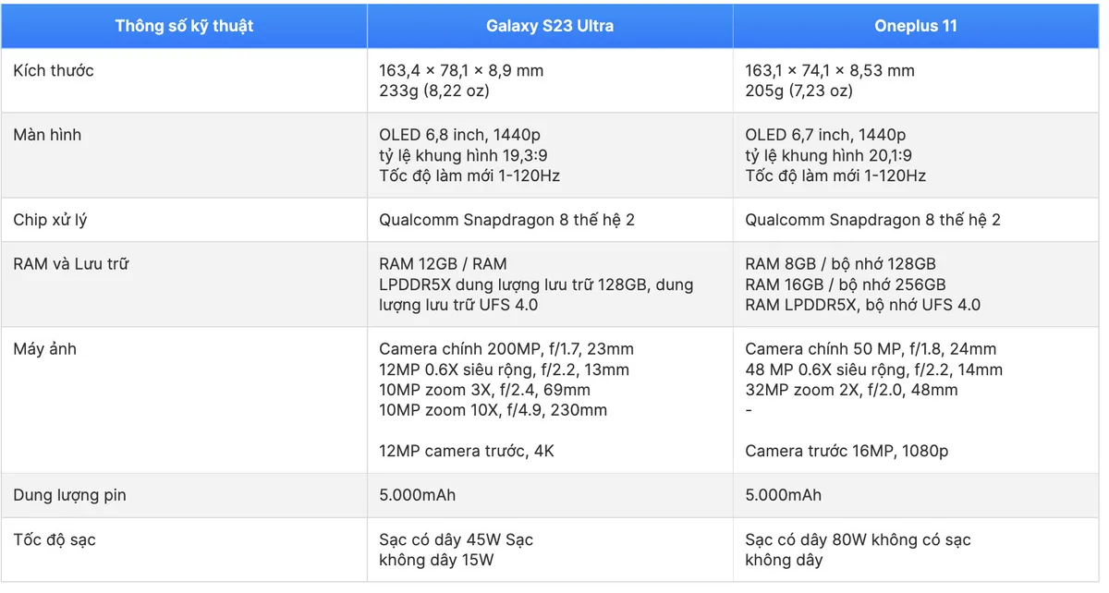Click 'Camera chính 200MP, f/1.7, 23mm' text
The width and height of the screenshot is (1109, 593).
coord(506,349)
